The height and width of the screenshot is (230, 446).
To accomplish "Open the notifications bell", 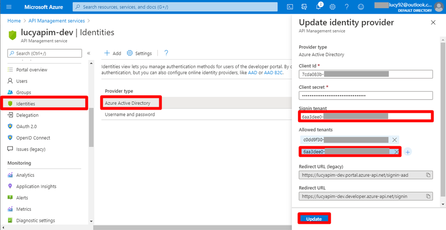I will coord(319,7).
